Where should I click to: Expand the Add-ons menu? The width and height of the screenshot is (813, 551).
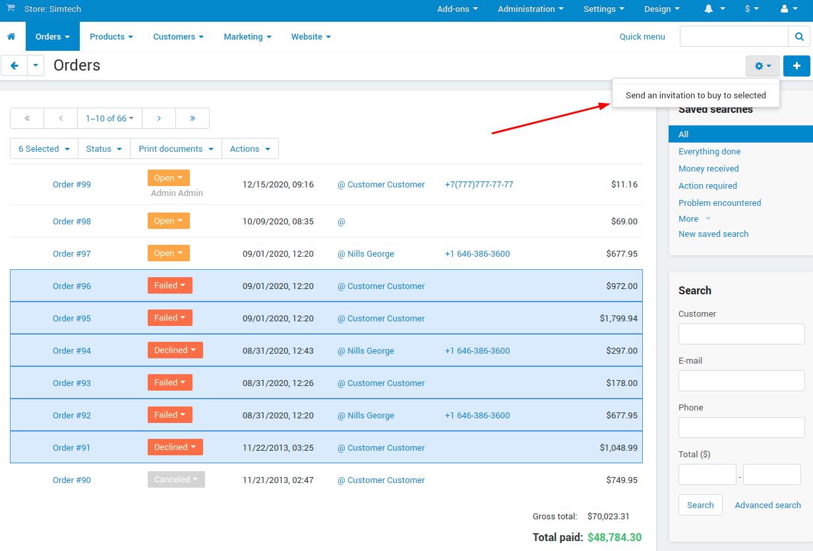coord(458,9)
